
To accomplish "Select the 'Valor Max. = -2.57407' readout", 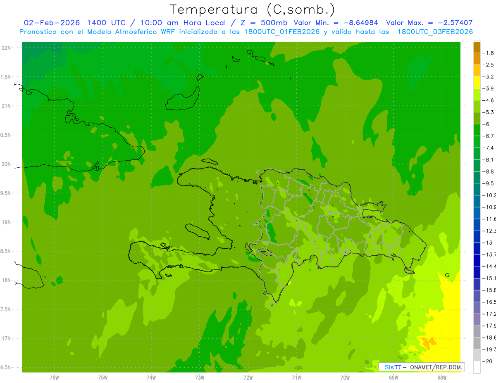I will (x=429, y=23).
